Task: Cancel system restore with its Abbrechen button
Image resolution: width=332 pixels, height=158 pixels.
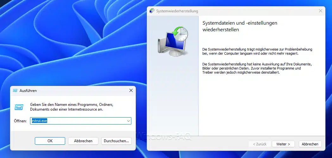Action: click(x=310, y=144)
